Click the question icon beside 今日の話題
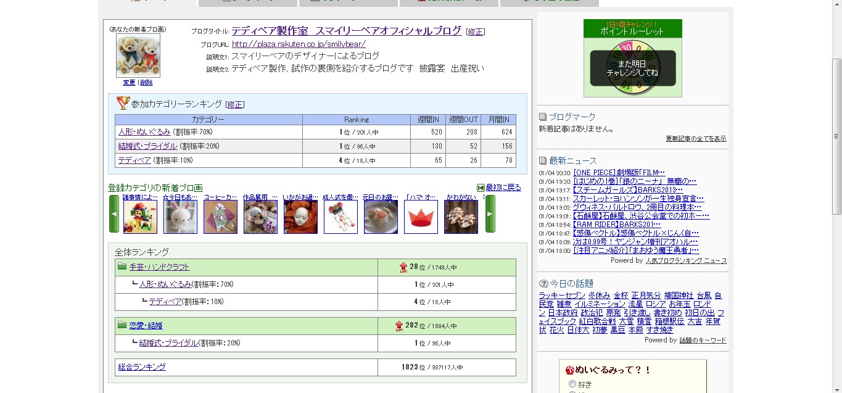This screenshot has height=393, width=842. [543, 284]
